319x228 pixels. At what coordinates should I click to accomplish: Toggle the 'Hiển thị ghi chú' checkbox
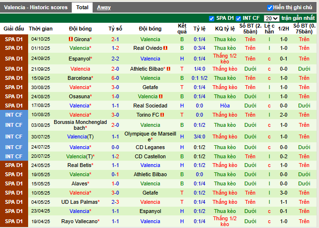[x=270, y=8]
